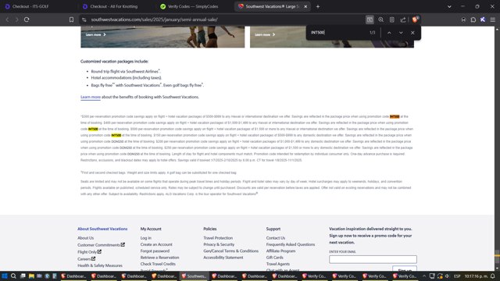Viewport: 500px width, 281px height.
Task: Click the blue X extension icon
Action: tap(483, 20)
